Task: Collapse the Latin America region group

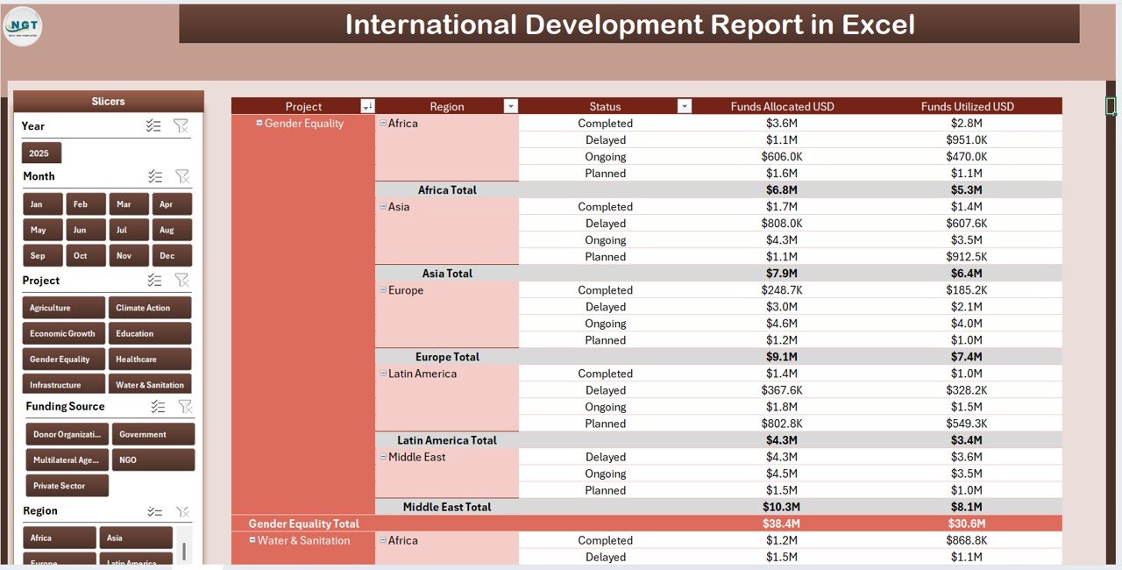Action: (383, 374)
